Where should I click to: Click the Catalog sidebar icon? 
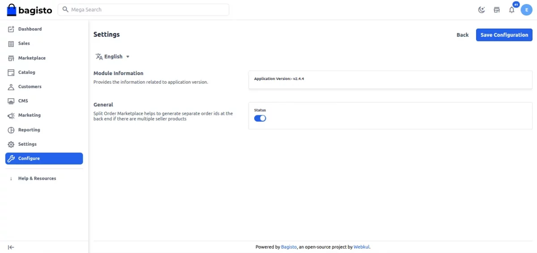tap(11, 72)
